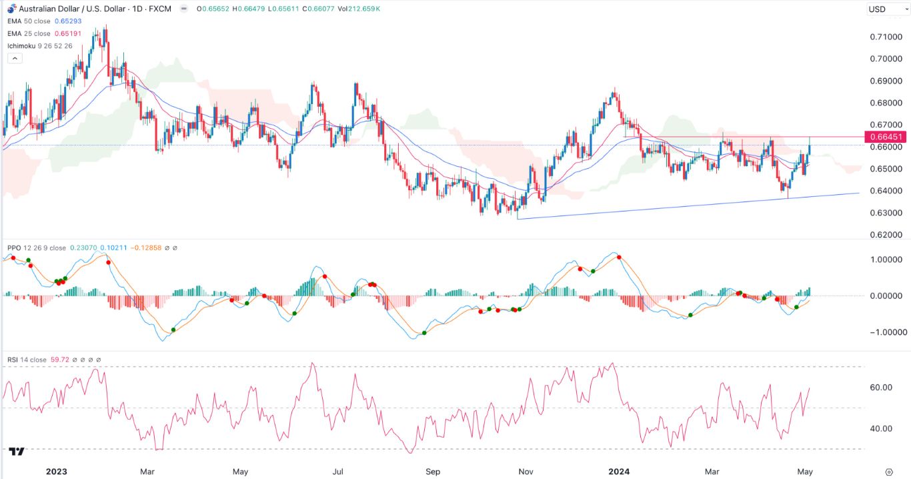Click the EMA 50 value 0.65293
911x479 pixels.
click(x=68, y=21)
